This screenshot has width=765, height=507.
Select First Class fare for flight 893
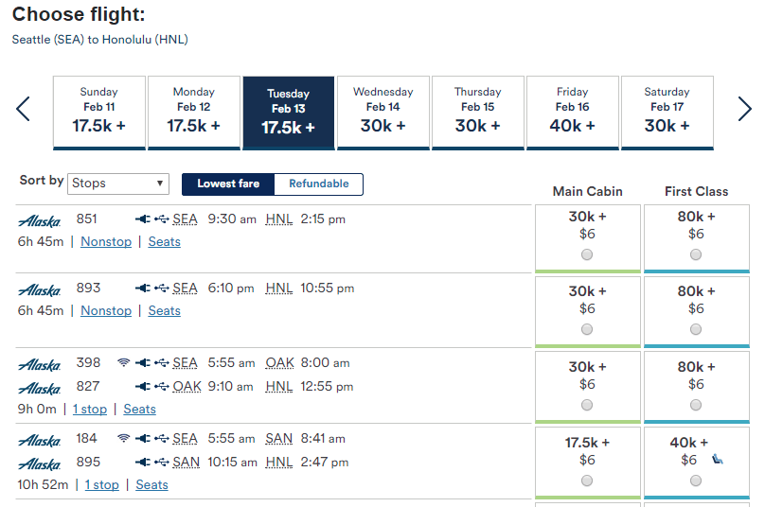(696, 329)
